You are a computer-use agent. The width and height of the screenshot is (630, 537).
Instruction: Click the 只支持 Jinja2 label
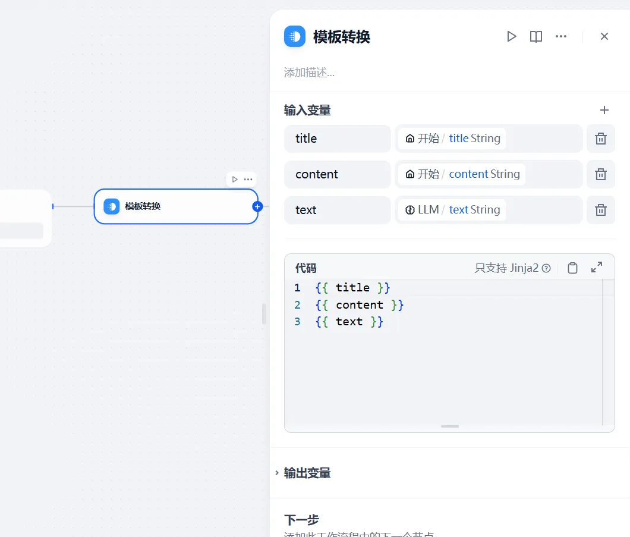click(506, 268)
